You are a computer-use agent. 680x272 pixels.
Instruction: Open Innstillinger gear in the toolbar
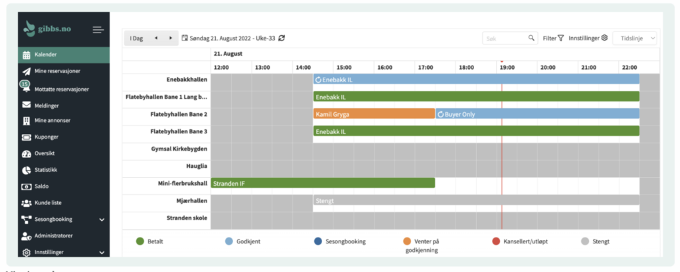click(x=604, y=38)
